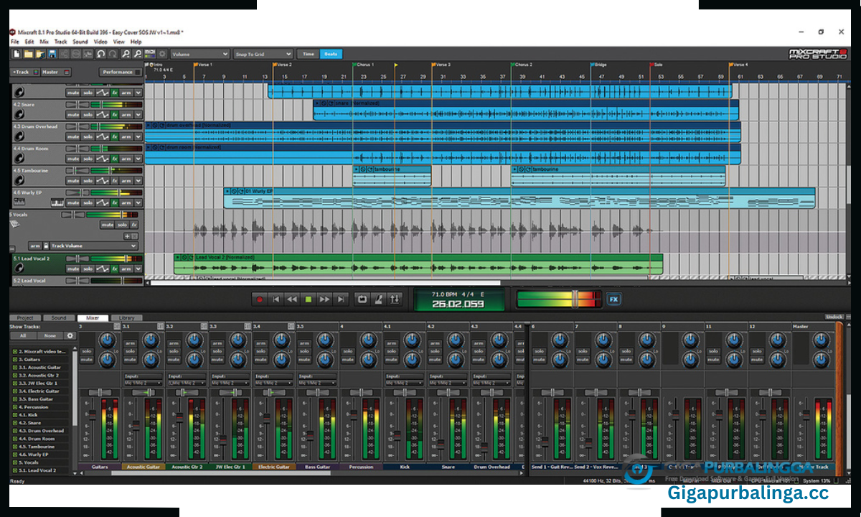
Task: Open Input dropdown on Bass Guitar channel
Action: point(317,383)
